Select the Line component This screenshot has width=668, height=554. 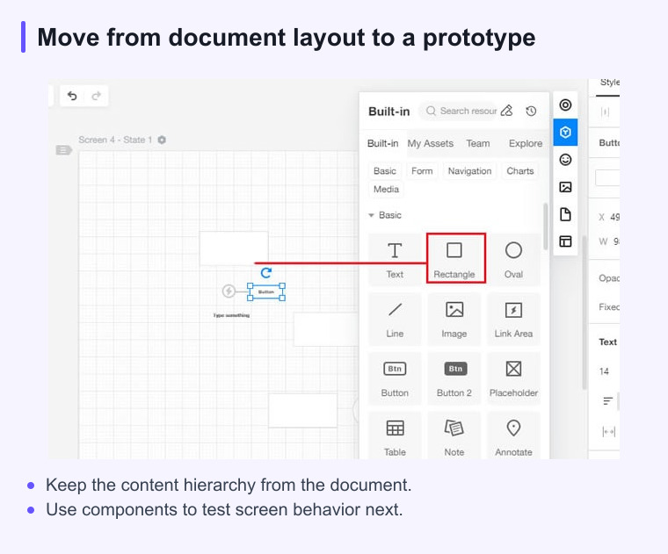pyautogui.click(x=395, y=319)
